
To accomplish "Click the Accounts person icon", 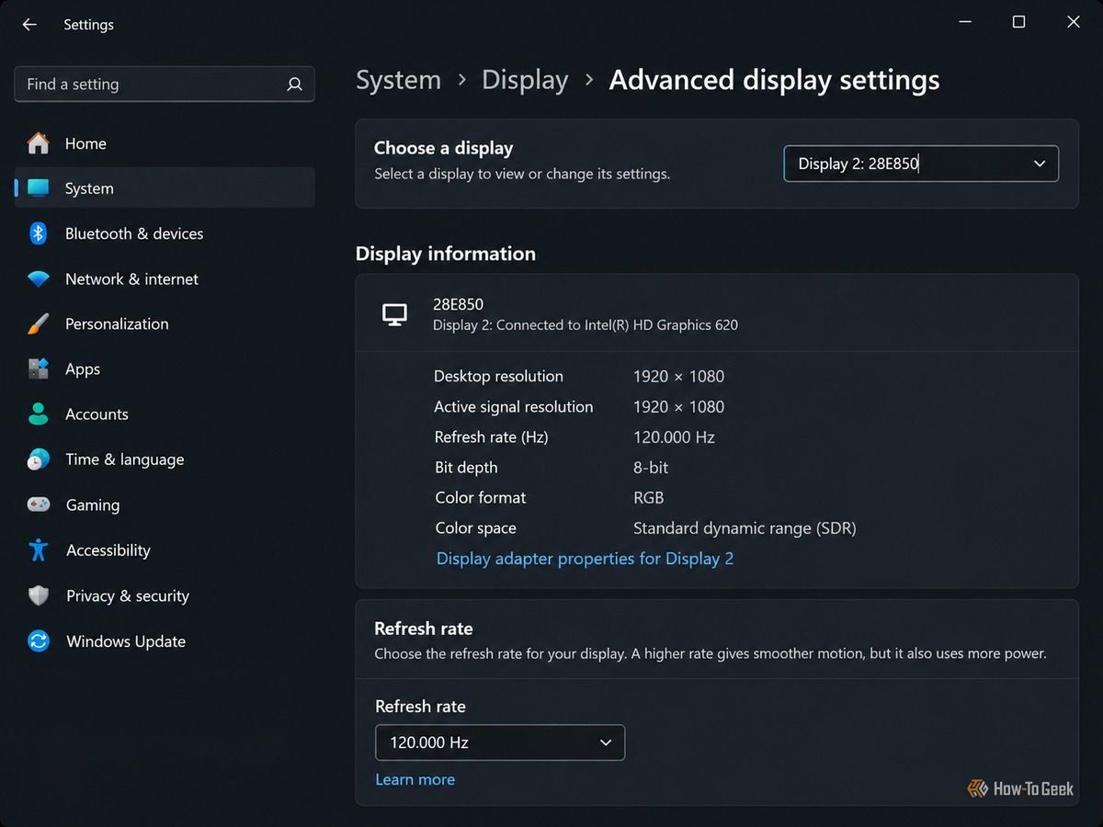I will coord(39,413).
